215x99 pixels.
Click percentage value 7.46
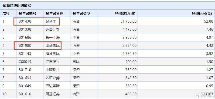[x=209, y=30]
